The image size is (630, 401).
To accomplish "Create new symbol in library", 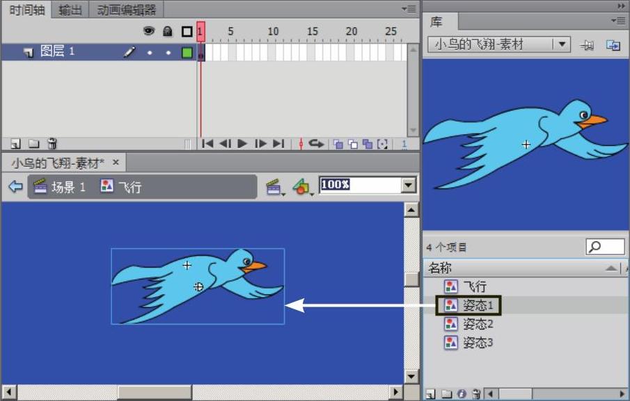I will click(431, 394).
